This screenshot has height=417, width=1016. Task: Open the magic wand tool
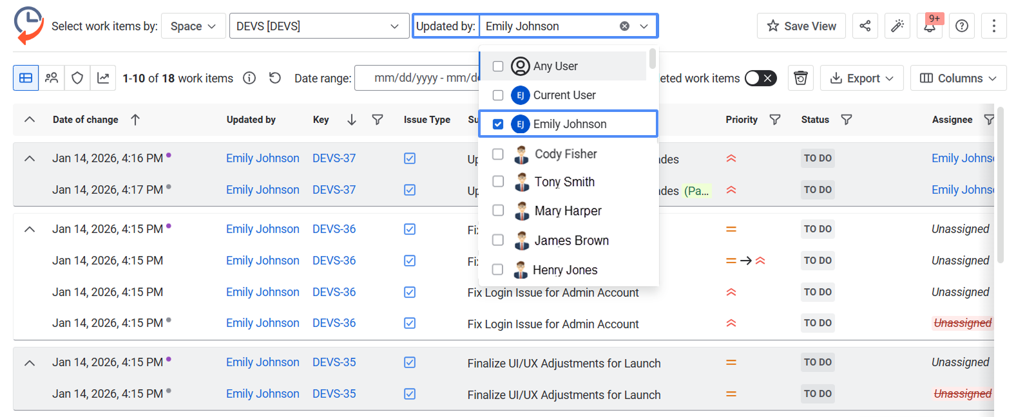(897, 26)
